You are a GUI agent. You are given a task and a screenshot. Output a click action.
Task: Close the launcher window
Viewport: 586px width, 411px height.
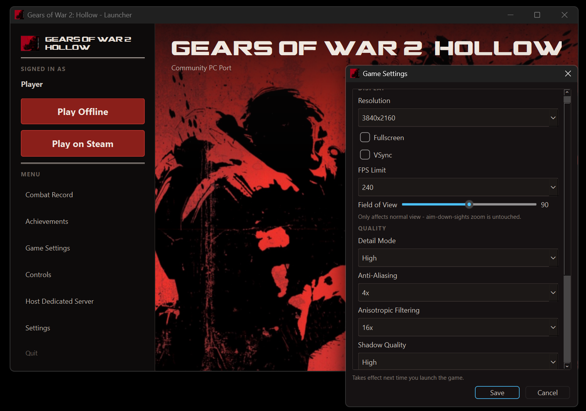[x=564, y=15]
